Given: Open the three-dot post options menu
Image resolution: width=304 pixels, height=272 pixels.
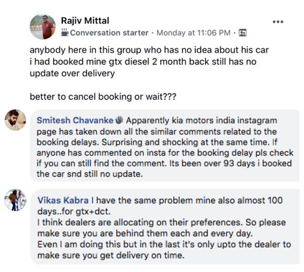Looking at the screenshot, I should tap(278, 22).
